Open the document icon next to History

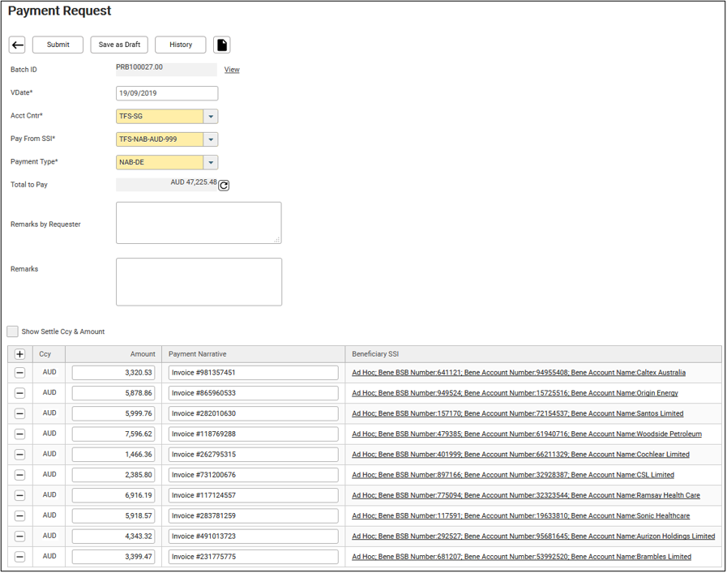coord(222,45)
